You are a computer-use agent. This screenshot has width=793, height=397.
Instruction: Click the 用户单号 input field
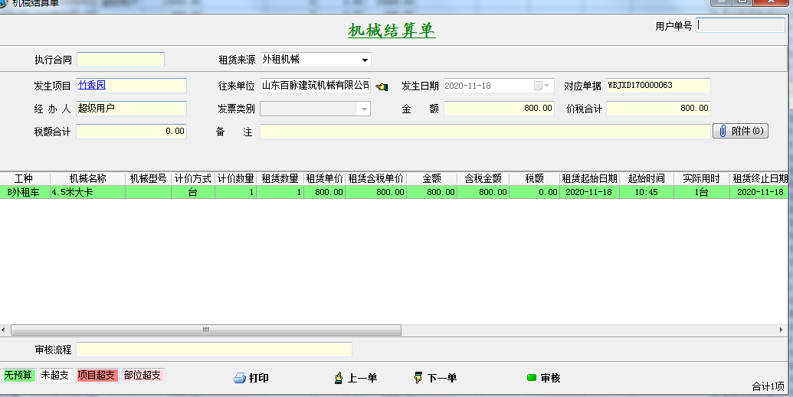coord(740,25)
